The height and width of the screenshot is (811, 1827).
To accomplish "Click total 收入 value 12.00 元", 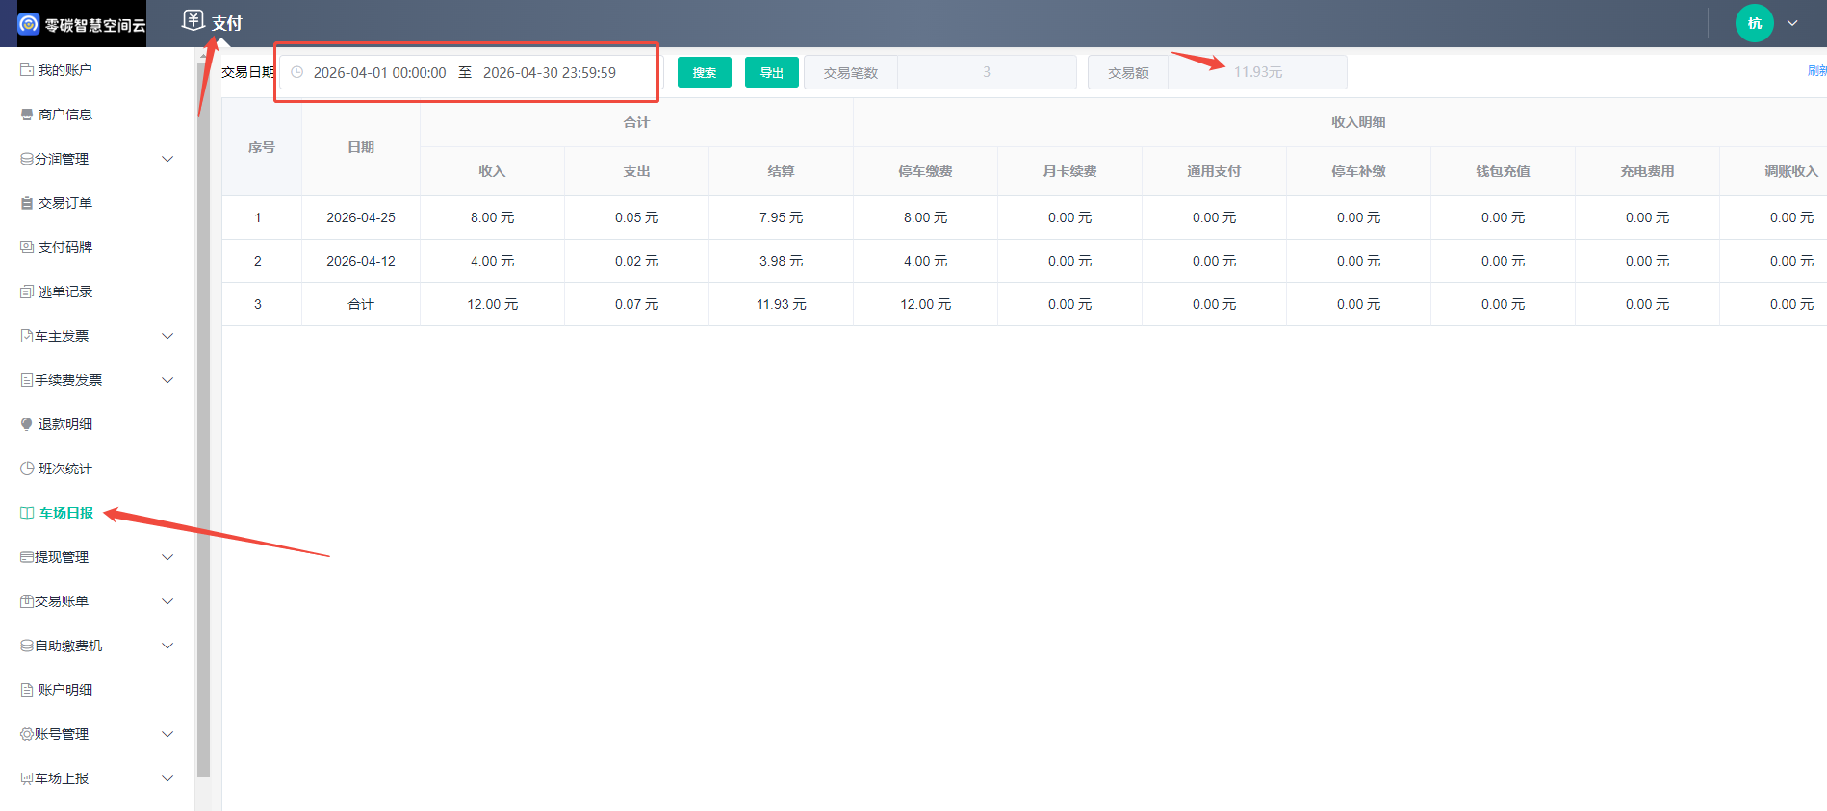I will 492,304.
